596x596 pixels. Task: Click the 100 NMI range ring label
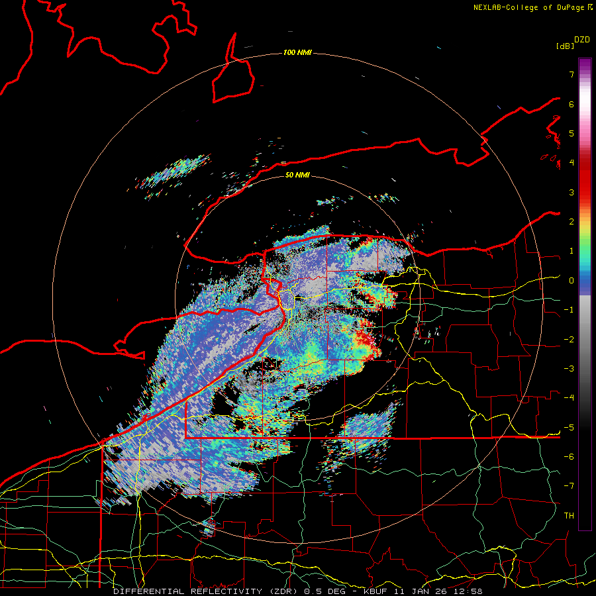tap(297, 52)
